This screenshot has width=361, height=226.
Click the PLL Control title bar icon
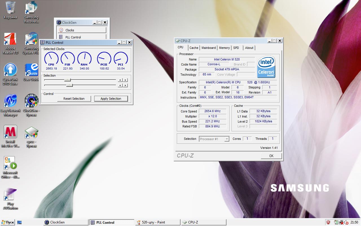[x=43, y=42]
